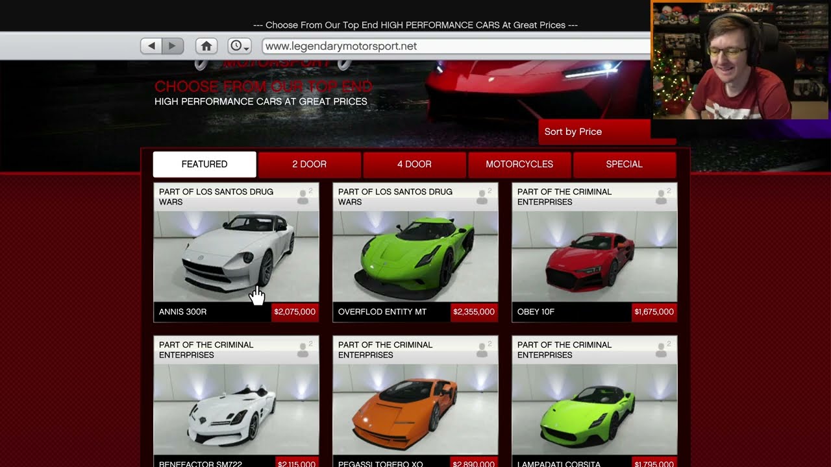The width and height of the screenshot is (831, 467).
Task: Click the ANNIS 300R name label
Action: [183, 312]
